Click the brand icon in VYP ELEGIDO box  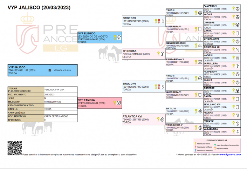click(119, 38)
